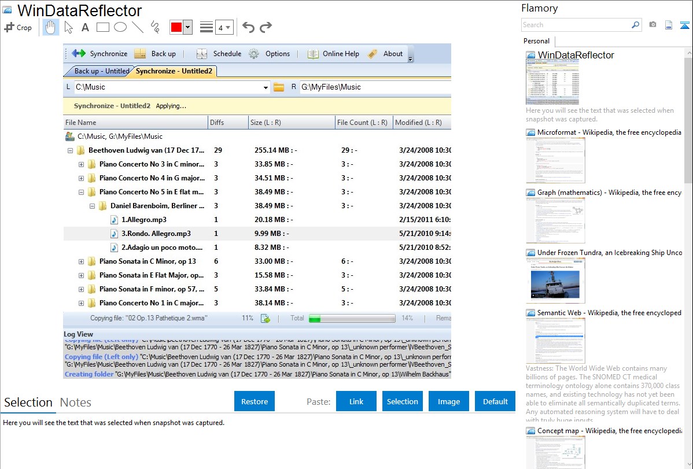Select the straight line tool

137,27
